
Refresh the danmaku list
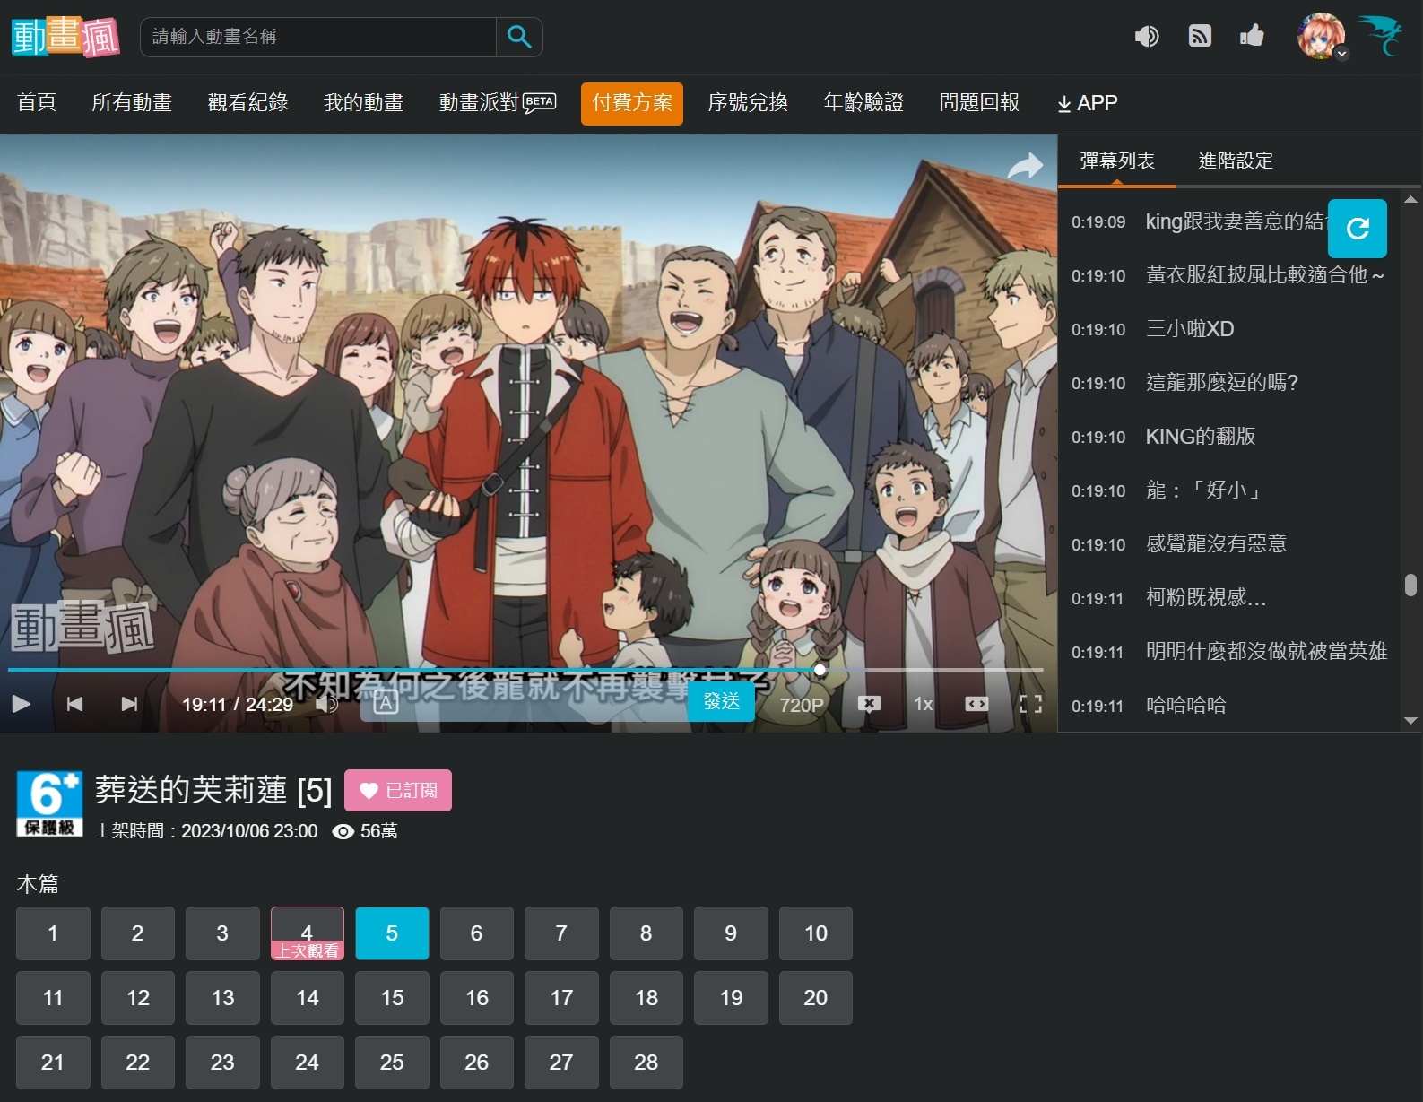(1358, 229)
